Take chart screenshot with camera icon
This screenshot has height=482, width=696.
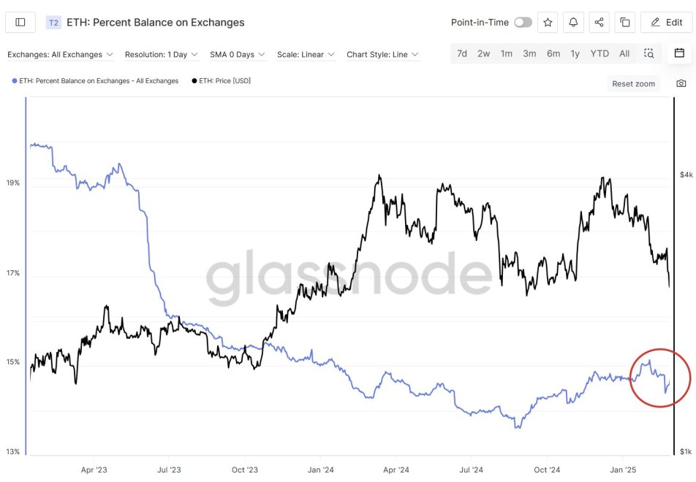coord(681,84)
